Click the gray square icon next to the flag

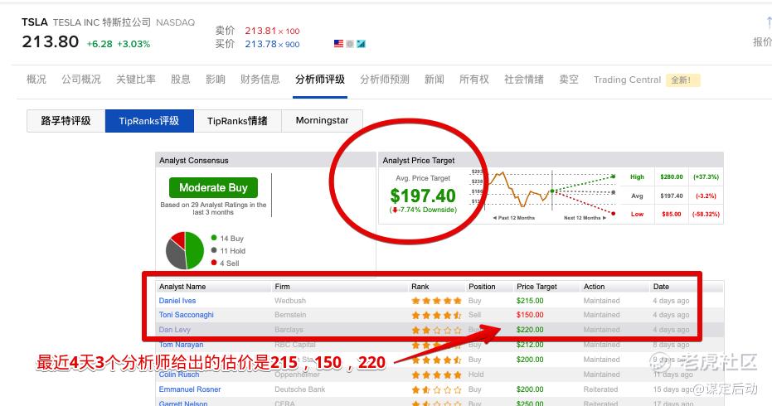click(350, 44)
